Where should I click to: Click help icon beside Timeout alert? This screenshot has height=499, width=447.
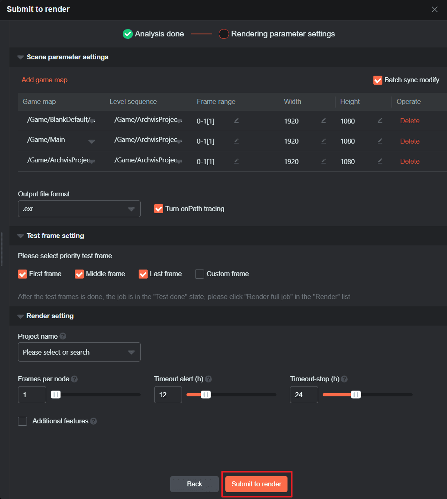209,379
